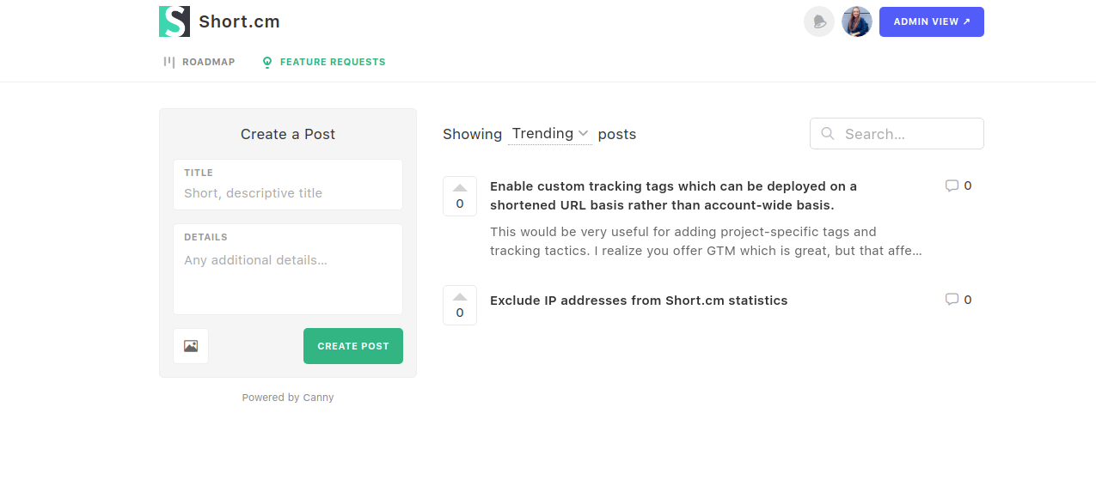Follow the Powered by Canny link
The width and height of the screenshot is (1096, 480).
(288, 398)
